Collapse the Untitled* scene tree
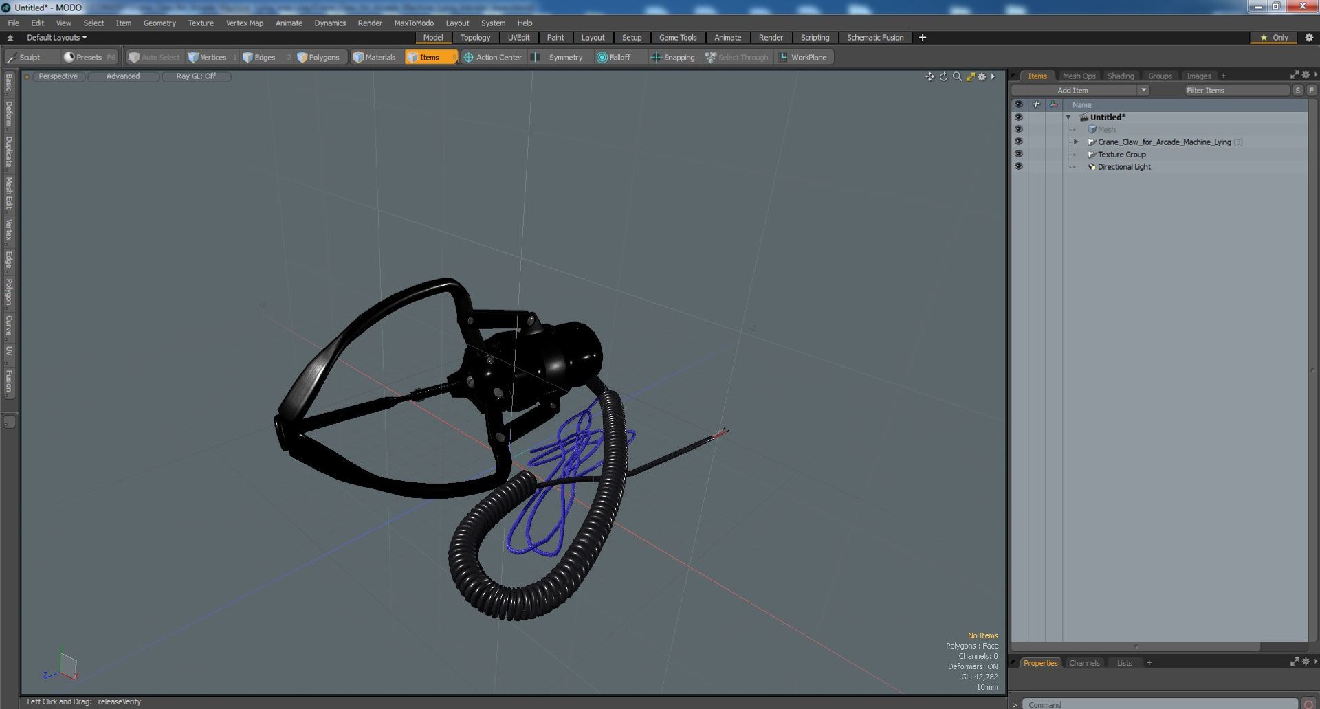1320x709 pixels. [x=1068, y=117]
